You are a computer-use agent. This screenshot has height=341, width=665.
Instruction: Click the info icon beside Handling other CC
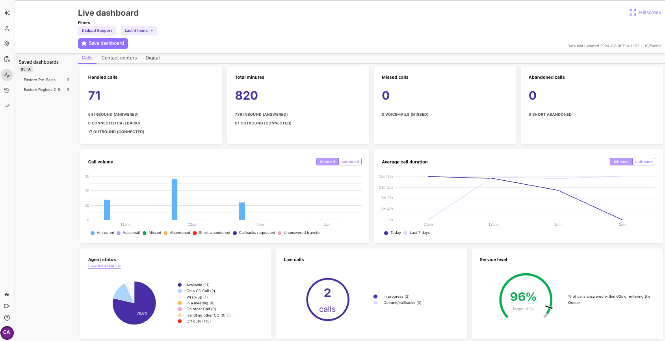pos(229,315)
